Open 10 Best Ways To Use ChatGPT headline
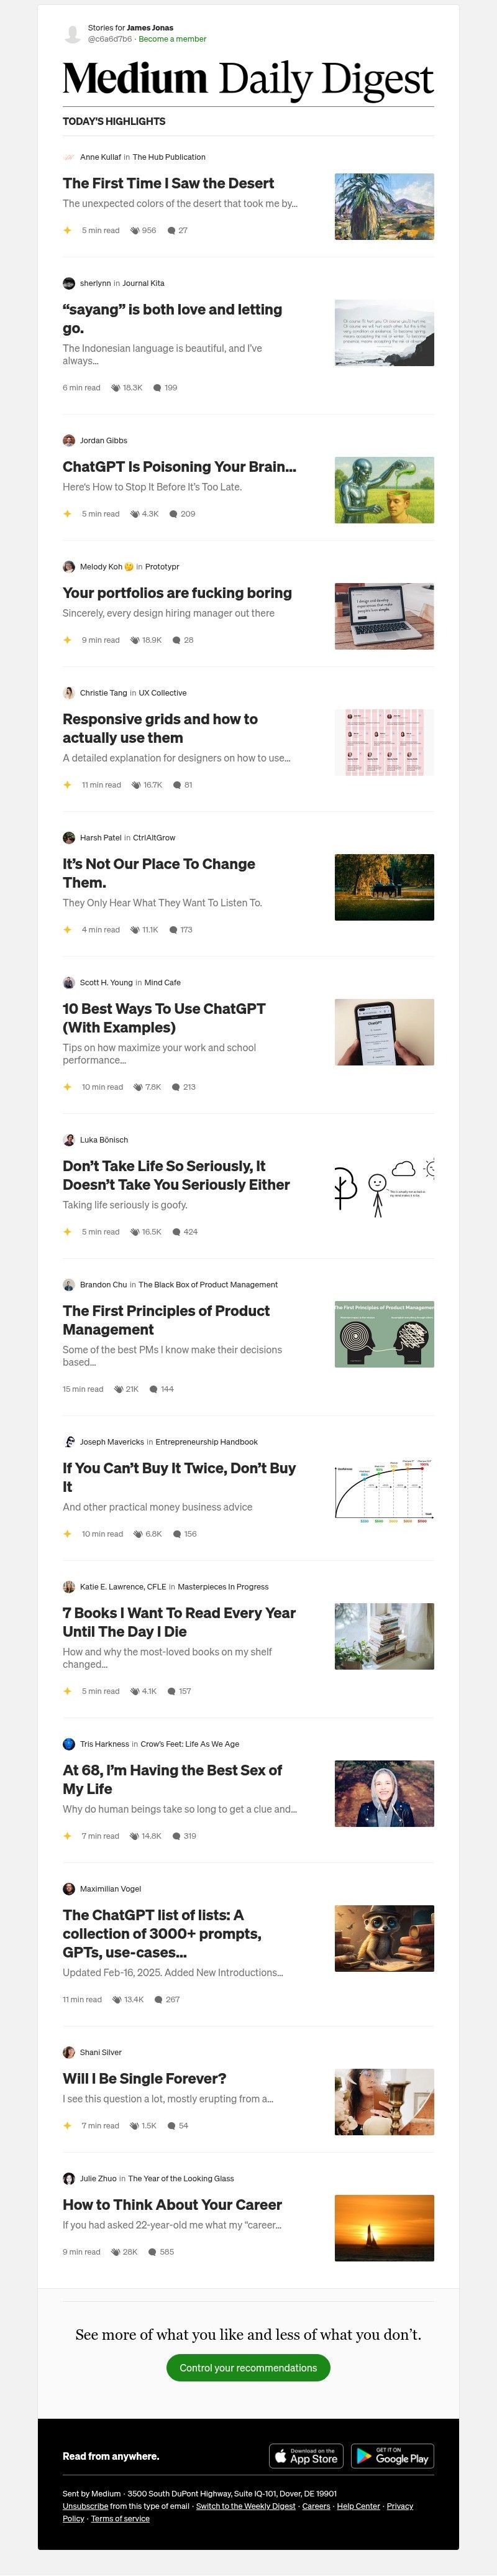497x2576 pixels. point(164,1018)
